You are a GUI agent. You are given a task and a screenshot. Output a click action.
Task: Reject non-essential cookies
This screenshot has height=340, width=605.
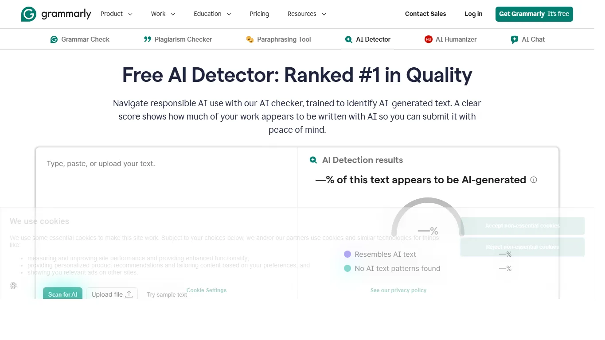pos(522,247)
